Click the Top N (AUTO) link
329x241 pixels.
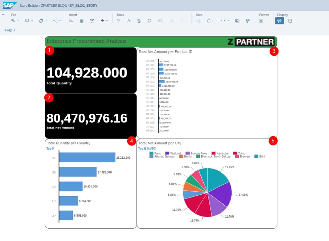[x=147, y=149]
